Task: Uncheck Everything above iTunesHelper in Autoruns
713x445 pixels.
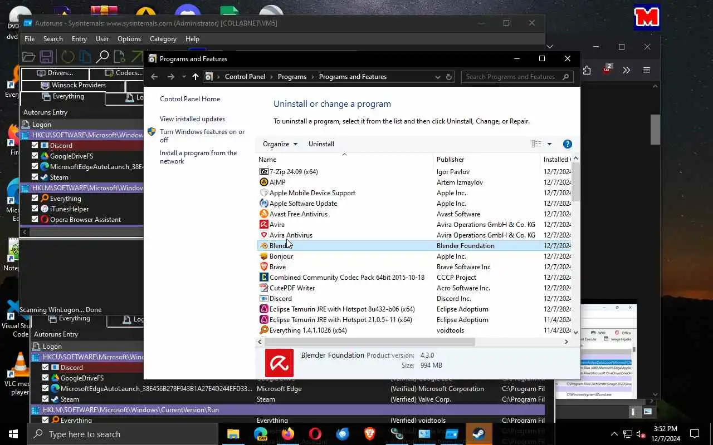Action: (x=35, y=199)
